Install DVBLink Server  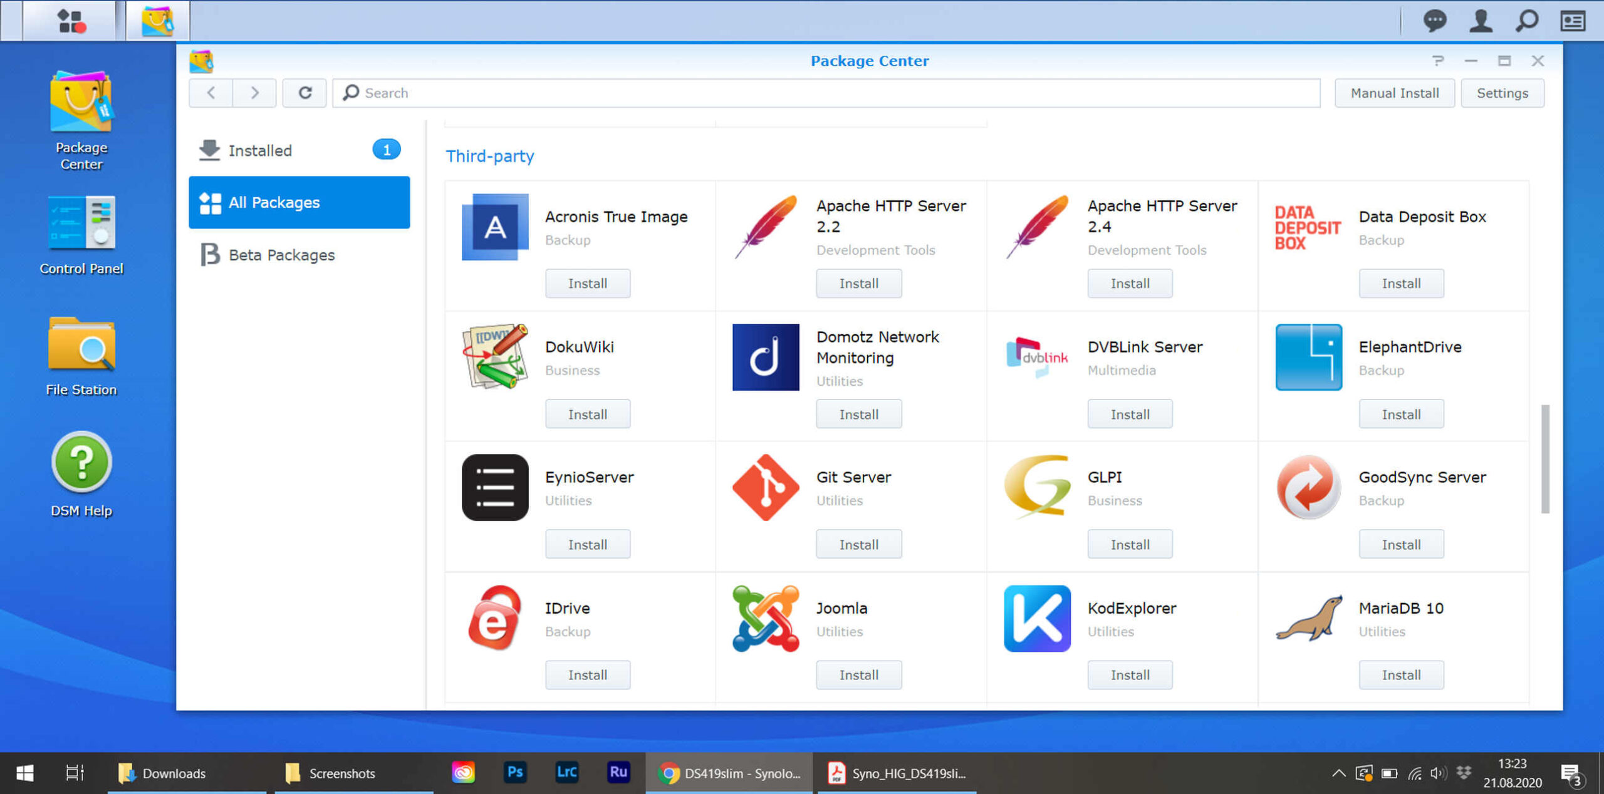[1130, 414]
